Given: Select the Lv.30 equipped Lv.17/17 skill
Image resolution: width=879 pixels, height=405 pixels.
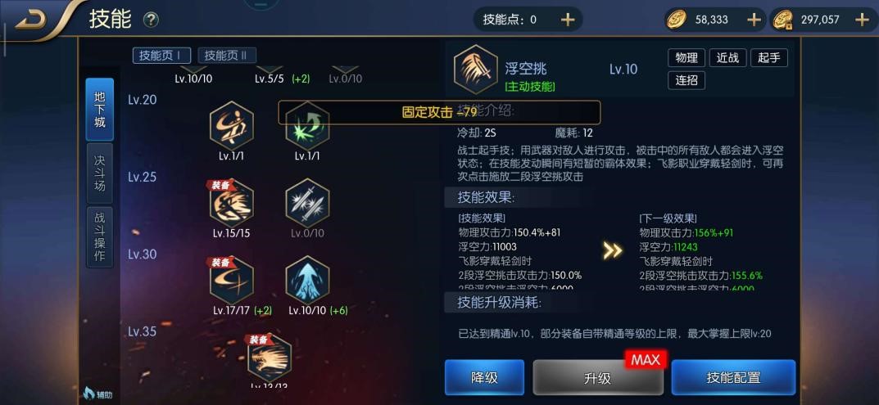Looking at the screenshot, I should coord(232,280).
